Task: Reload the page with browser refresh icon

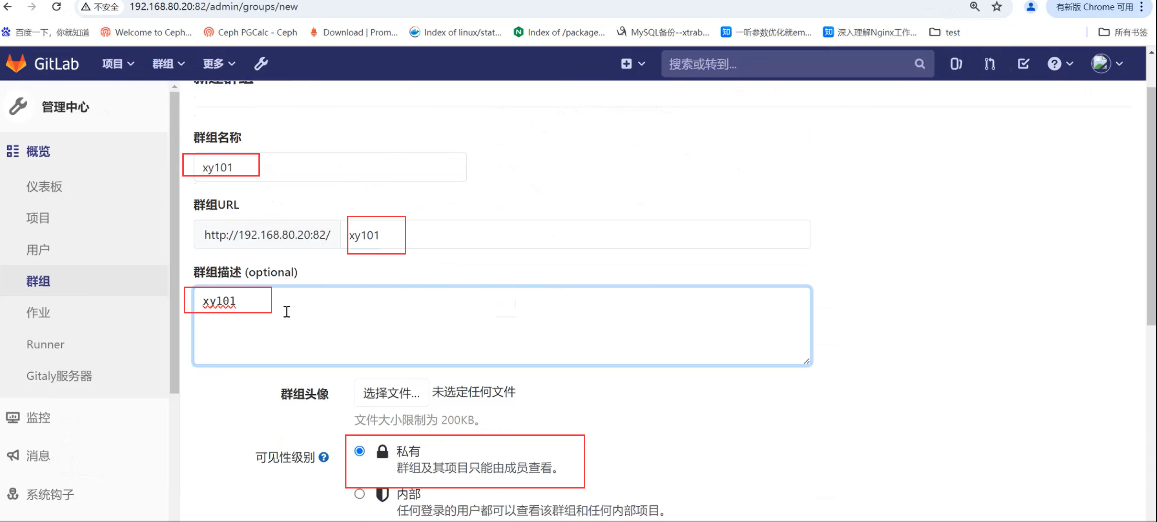Action: [x=56, y=7]
